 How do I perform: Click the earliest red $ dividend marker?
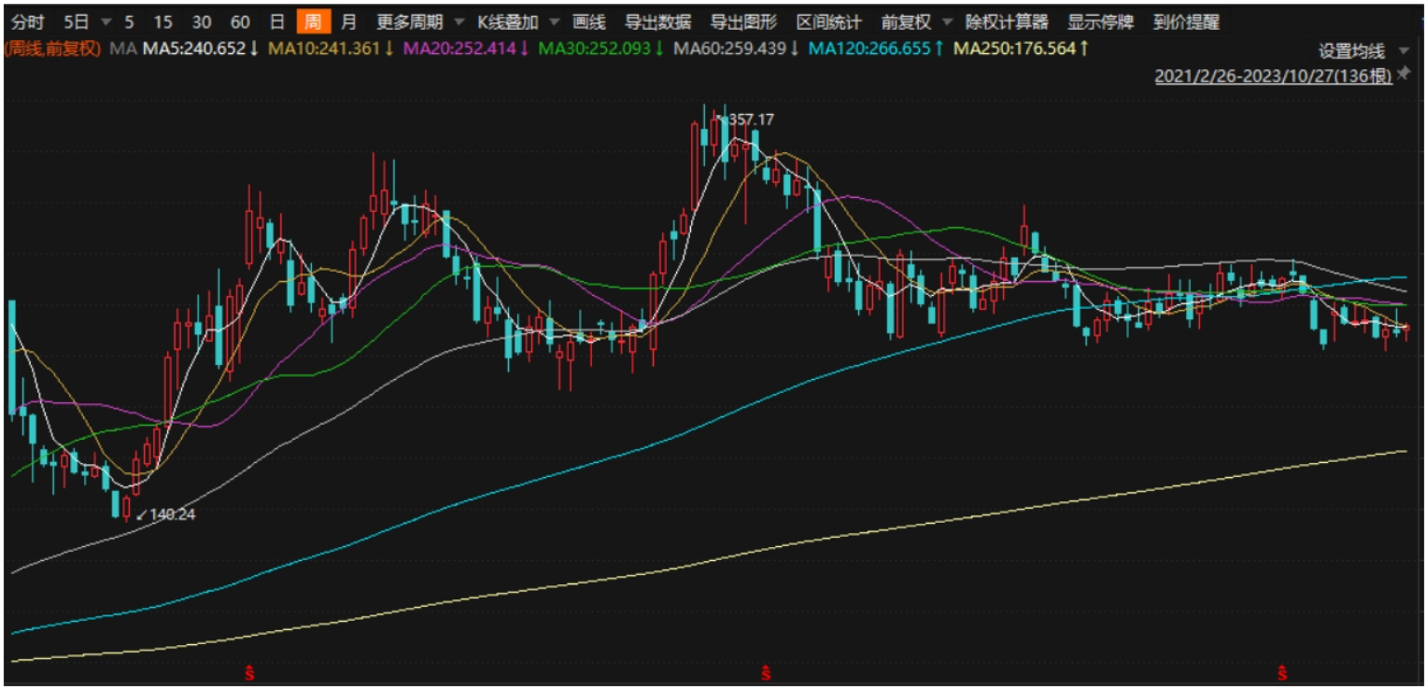tap(250, 672)
